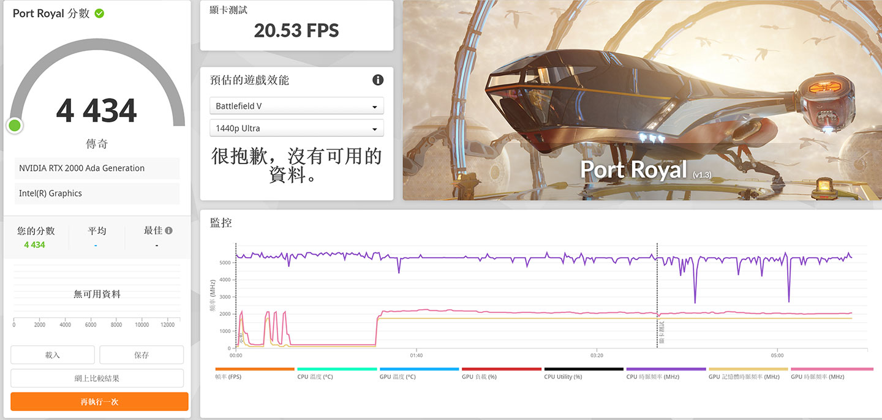This screenshot has width=882, height=420.
Task: Open the info icon in 預估的遊戲效能 panel
Action: point(378,80)
